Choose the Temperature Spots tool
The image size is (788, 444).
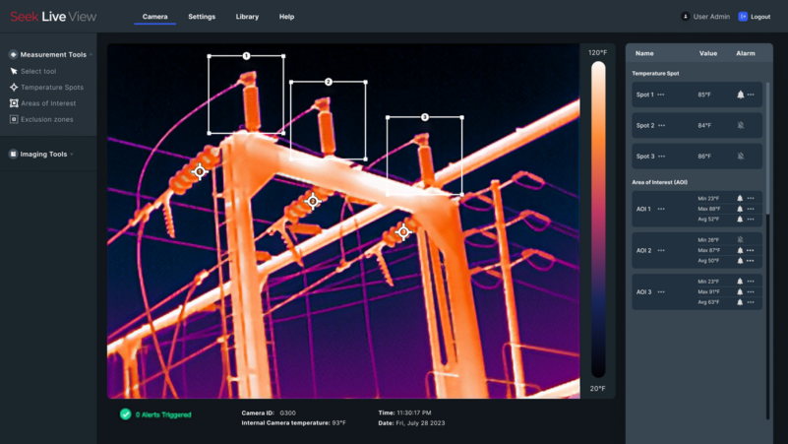pyautogui.click(x=51, y=88)
